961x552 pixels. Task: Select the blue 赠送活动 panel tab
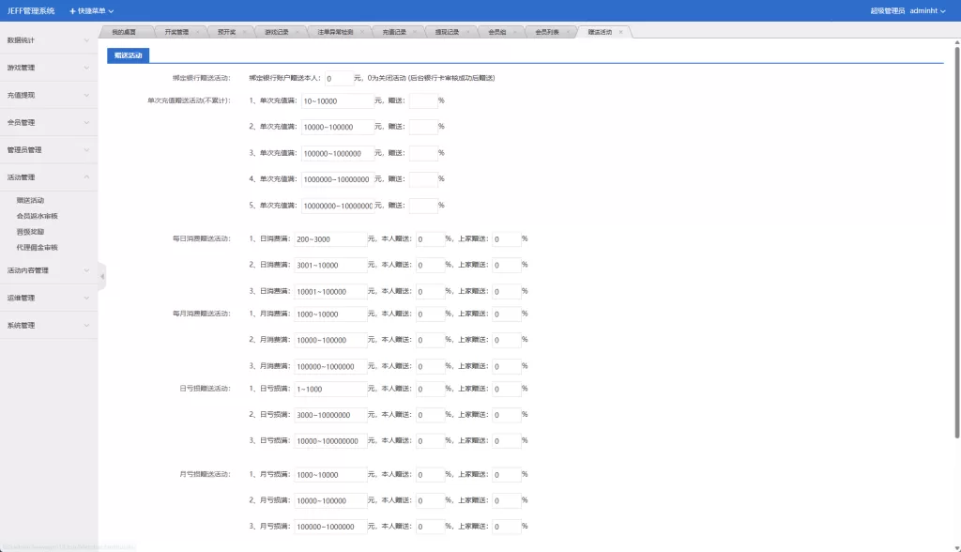point(128,55)
